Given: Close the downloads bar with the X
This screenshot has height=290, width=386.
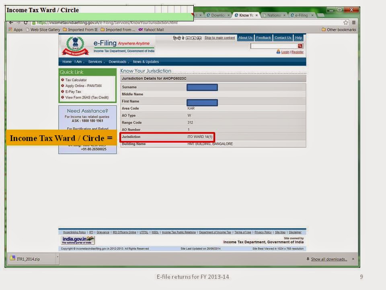Looking at the screenshot, I should pos(353,259).
